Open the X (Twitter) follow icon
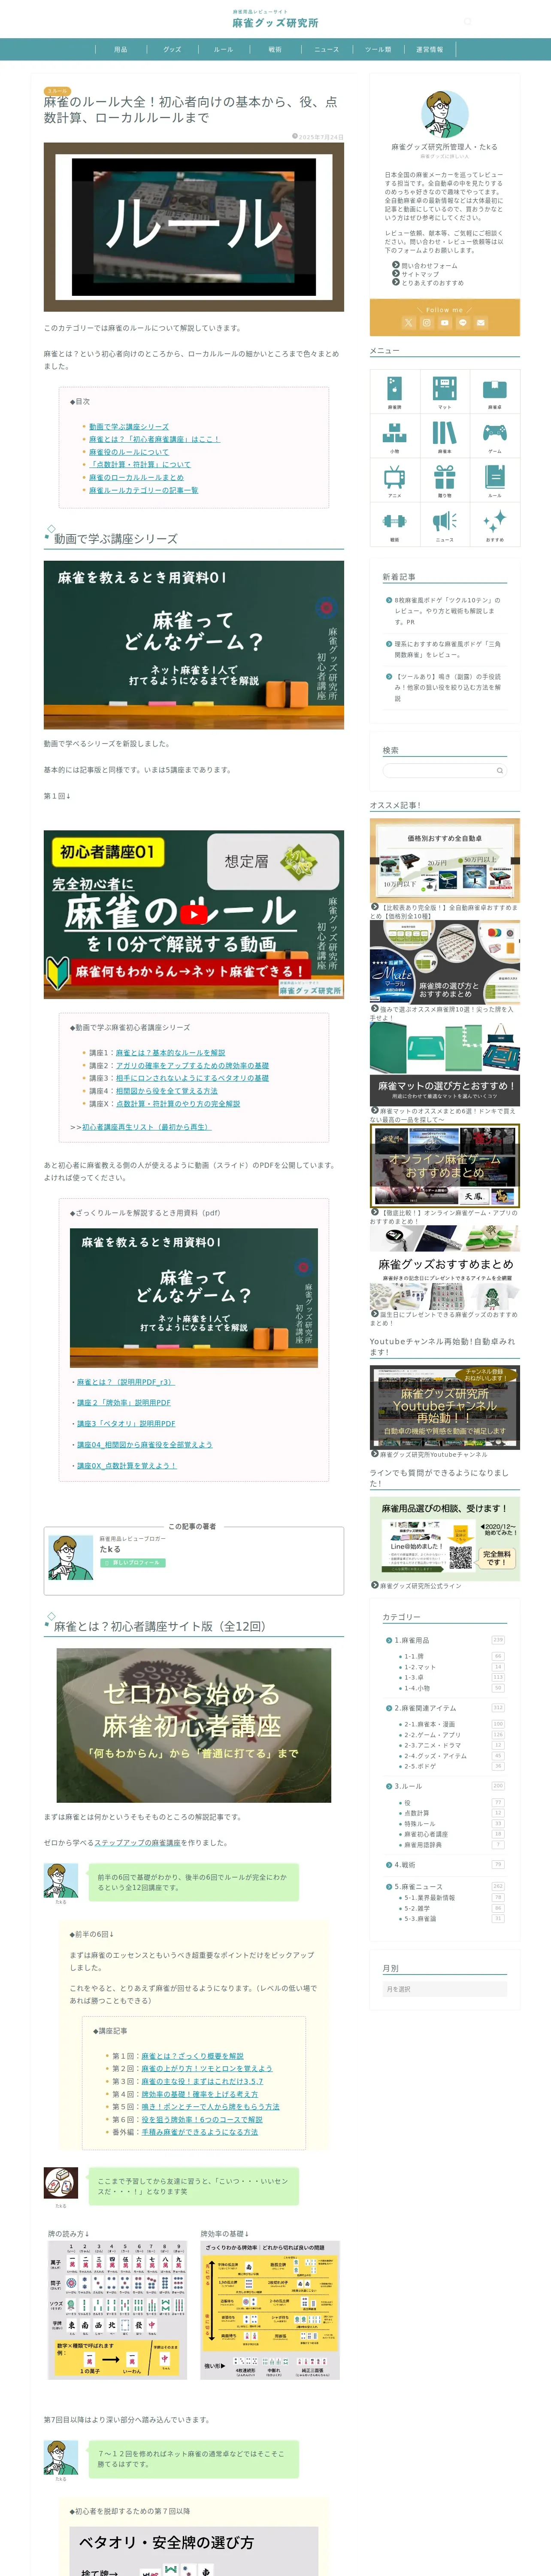 [x=408, y=323]
